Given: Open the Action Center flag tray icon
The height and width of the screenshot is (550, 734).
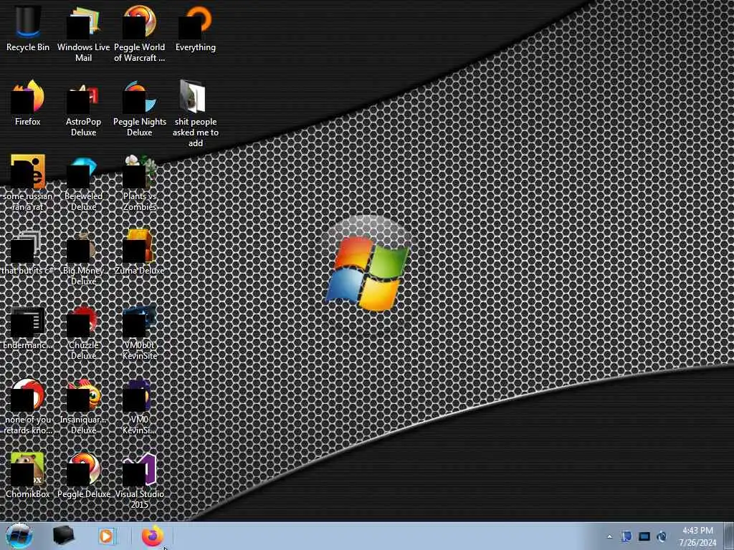Looking at the screenshot, I should tap(626, 536).
